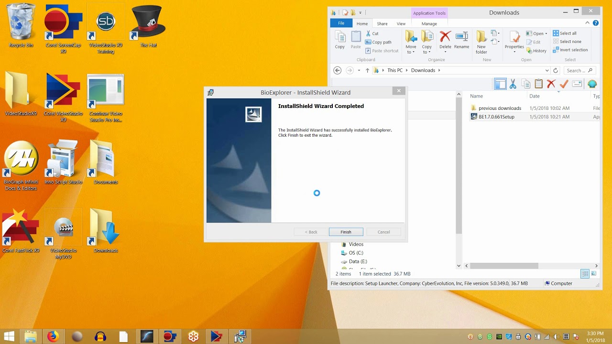Viewport: 612px width, 344px height.
Task: Expand the address bar history dropdown
Action: (x=547, y=70)
